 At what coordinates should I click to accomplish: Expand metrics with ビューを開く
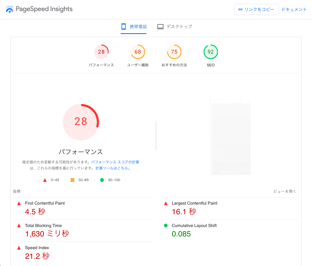tap(285, 191)
